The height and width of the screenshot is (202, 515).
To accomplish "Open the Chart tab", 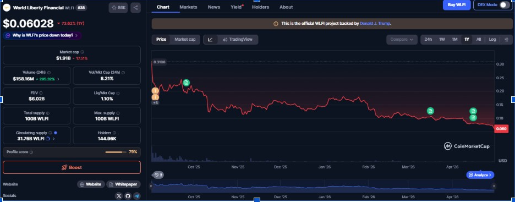I will (163, 7).
